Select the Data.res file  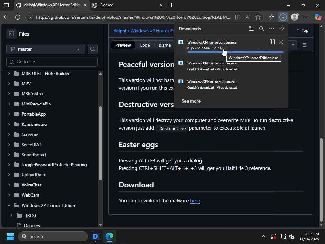[32, 226]
